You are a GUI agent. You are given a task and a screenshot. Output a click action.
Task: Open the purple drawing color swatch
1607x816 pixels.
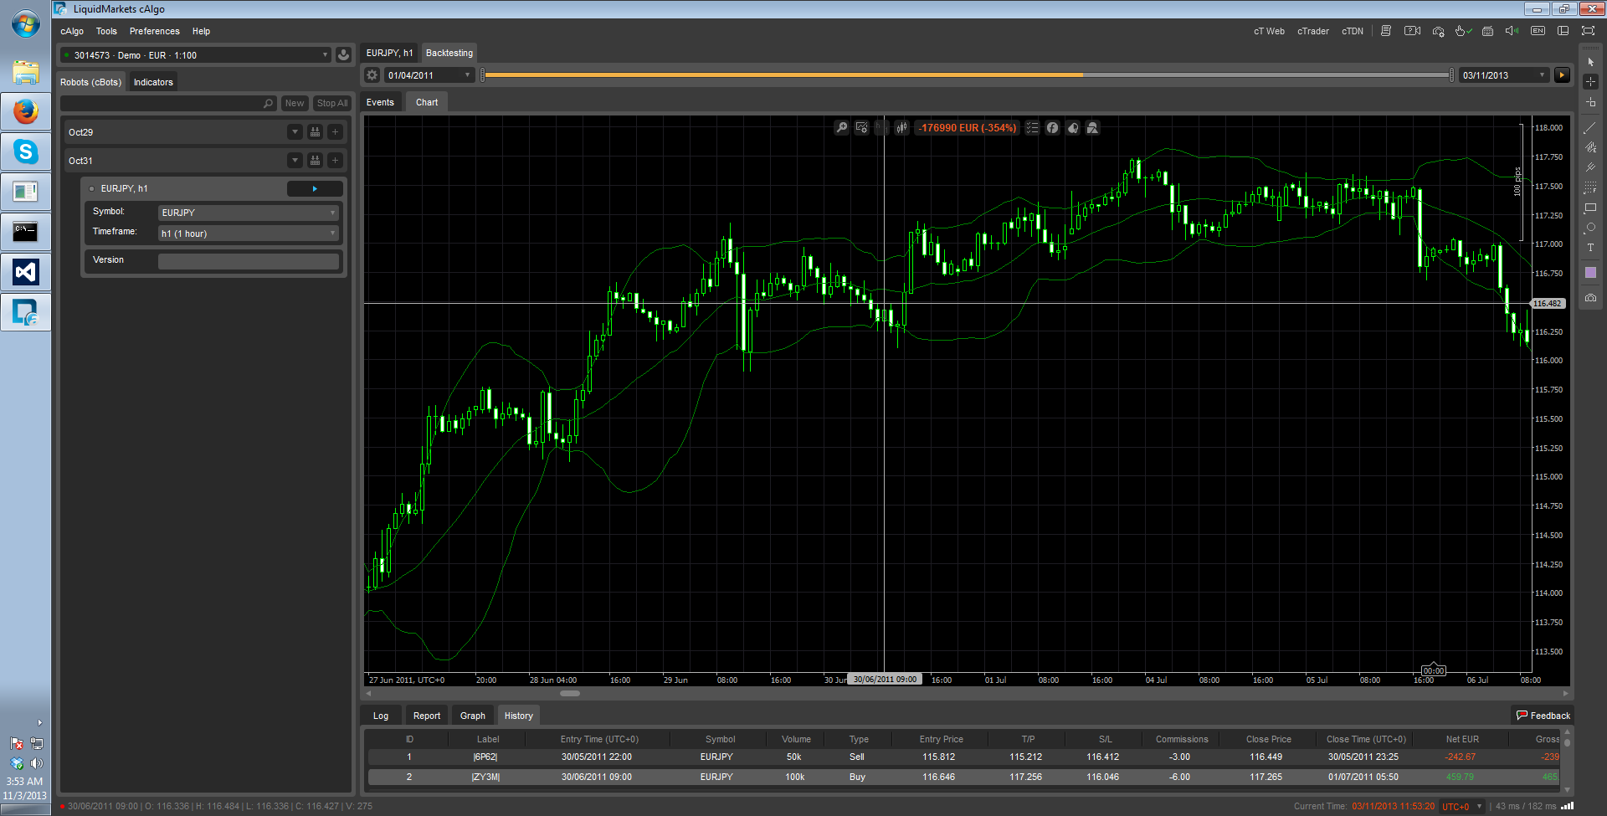(1590, 273)
